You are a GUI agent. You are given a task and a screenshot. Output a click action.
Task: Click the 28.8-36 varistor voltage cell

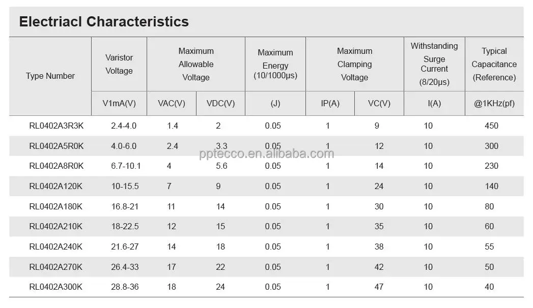(x=124, y=287)
